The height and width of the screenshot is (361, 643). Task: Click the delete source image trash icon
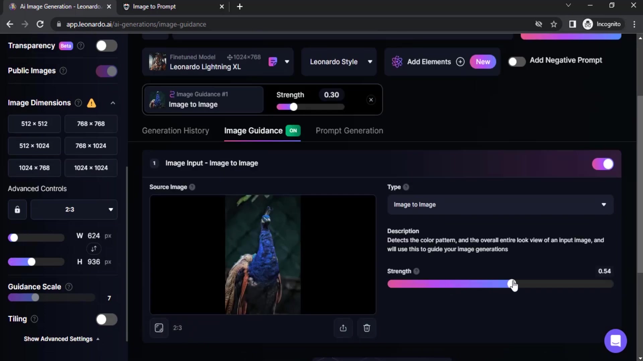point(367,328)
